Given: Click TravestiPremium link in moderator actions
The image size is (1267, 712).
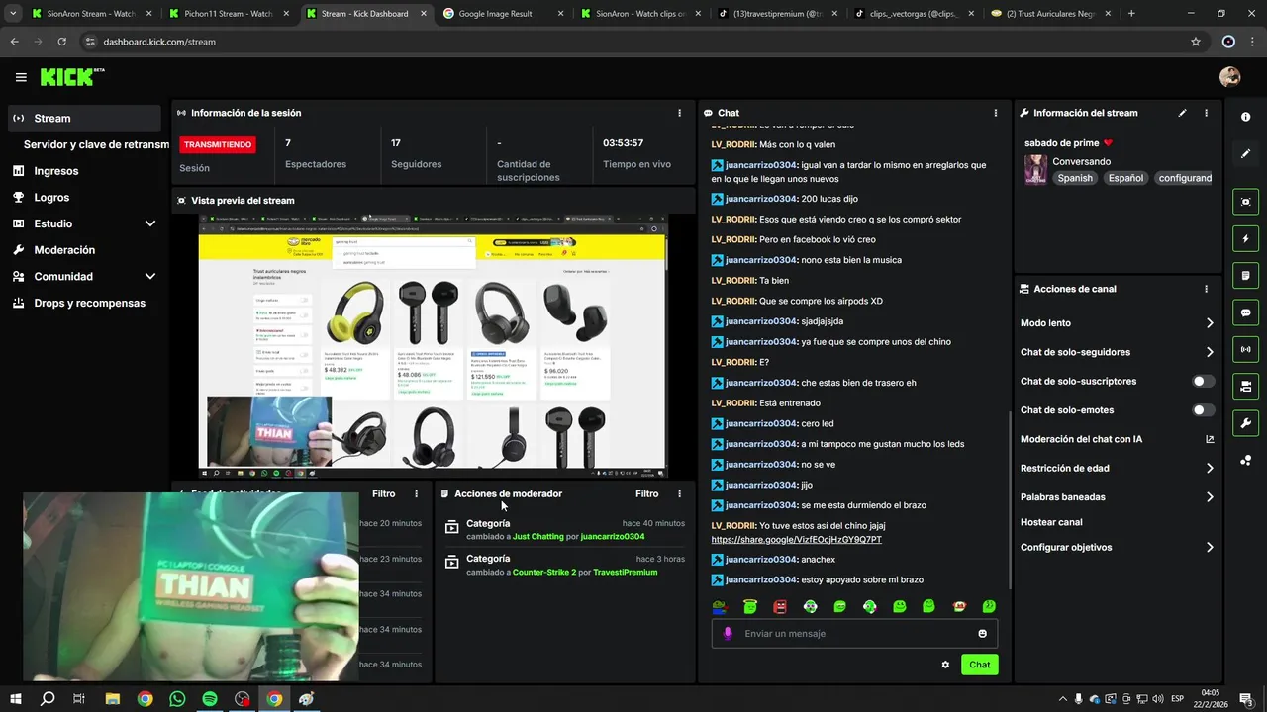Looking at the screenshot, I should coord(625,573).
